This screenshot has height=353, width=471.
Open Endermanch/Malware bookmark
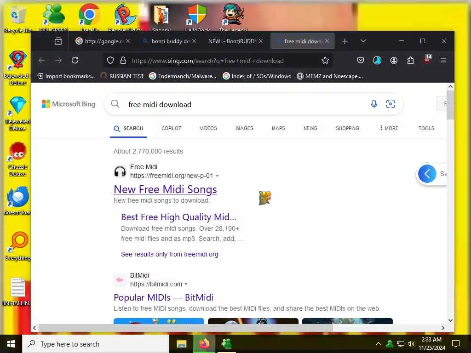[183, 76]
